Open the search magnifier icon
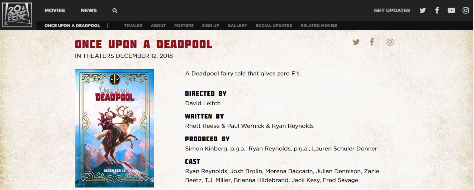Viewport: 474px width, 190px height. pyautogui.click(x=115, y=11)
